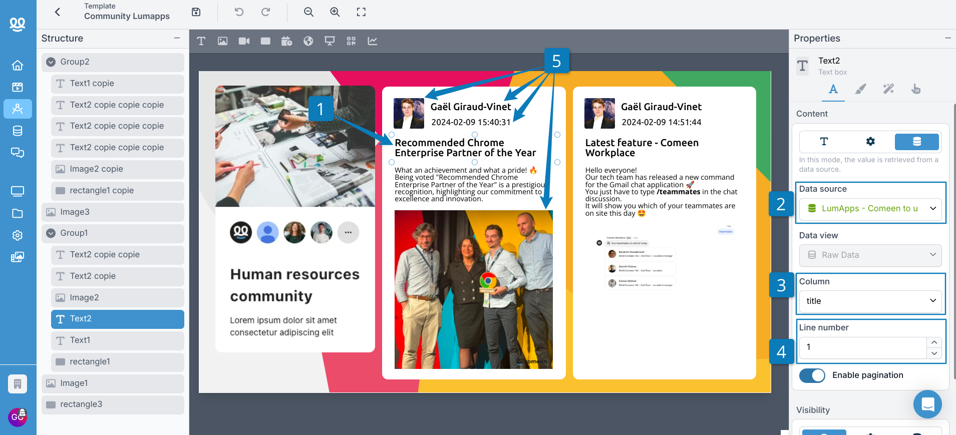Select the Text1 layer
Viewport: 956px width, 435px height.
[117, 340]
